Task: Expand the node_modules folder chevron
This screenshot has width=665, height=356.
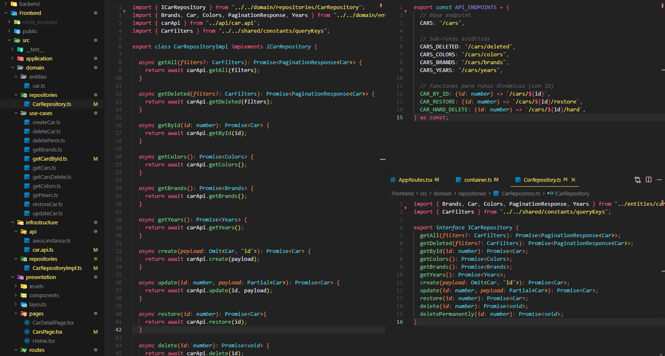Action: [9, 22]
